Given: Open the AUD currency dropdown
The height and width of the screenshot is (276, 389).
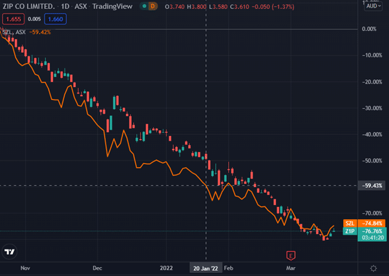Looking at the screenshot, I should tap(373, 6).
